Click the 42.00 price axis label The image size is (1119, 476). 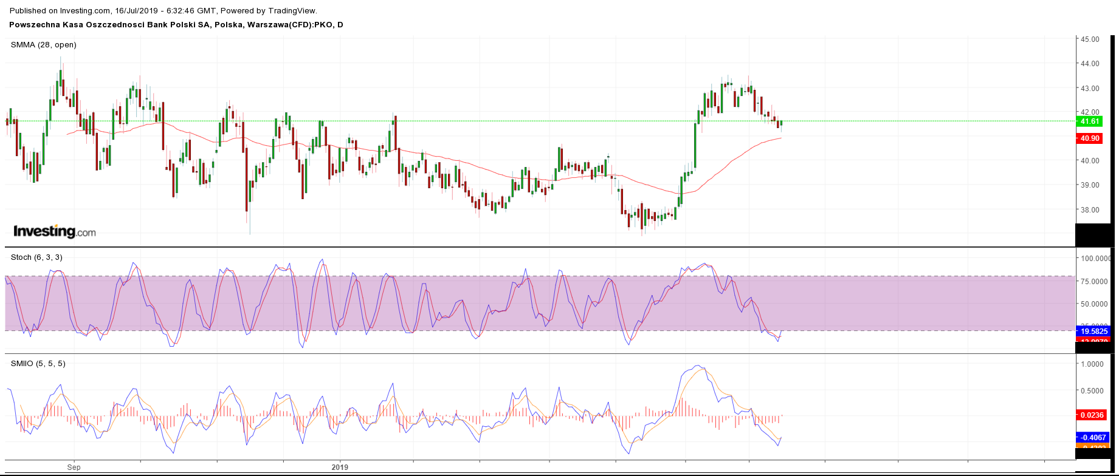point(1089,112)
